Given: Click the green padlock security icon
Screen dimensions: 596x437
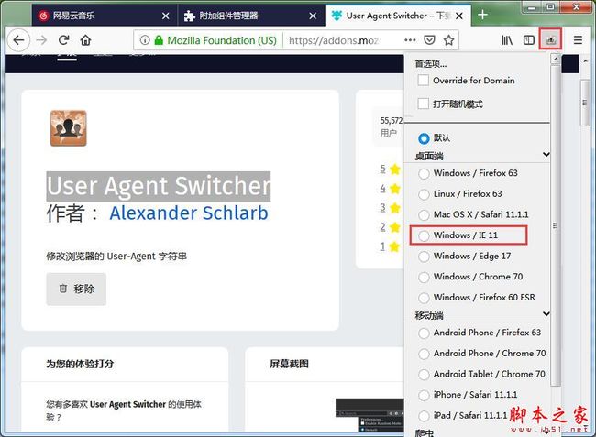Looking at the screenshot, I should (x=159, y=40).
